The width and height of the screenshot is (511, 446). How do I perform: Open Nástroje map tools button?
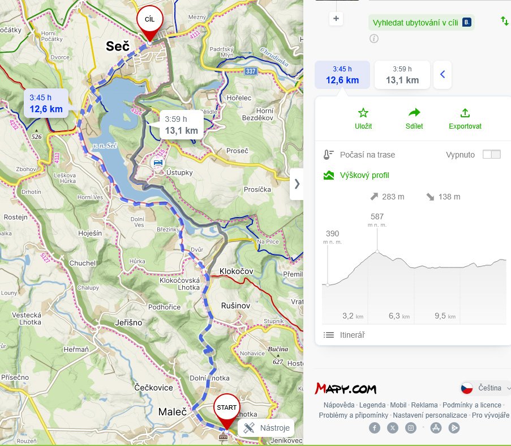click(266, 428)
